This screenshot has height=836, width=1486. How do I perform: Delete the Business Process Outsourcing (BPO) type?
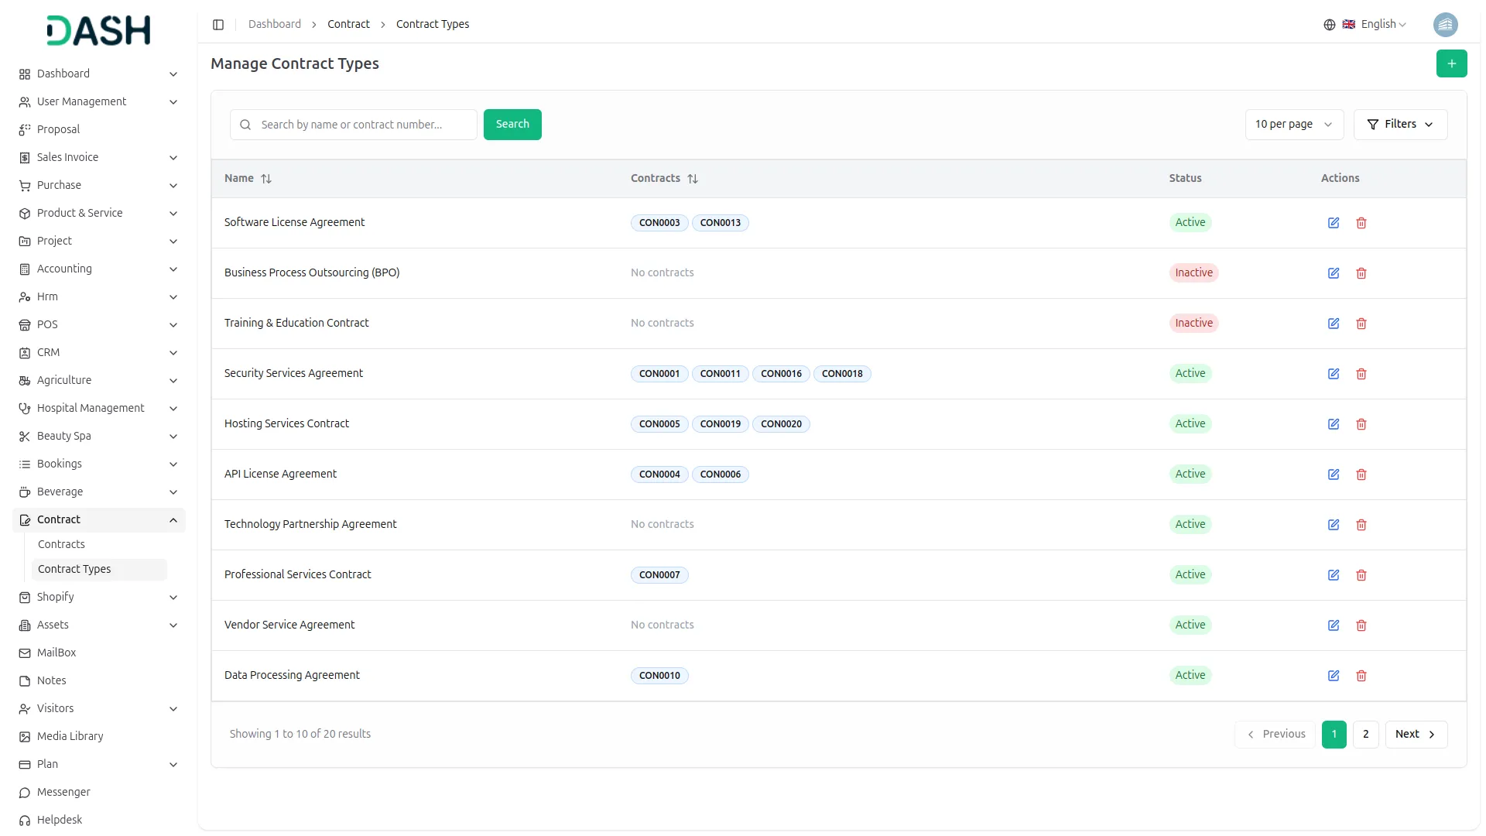(x=1361, y=273)
